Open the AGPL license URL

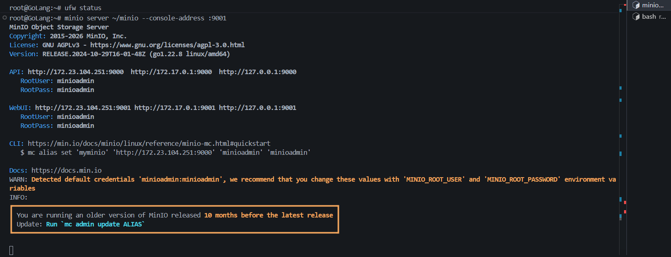167,45
